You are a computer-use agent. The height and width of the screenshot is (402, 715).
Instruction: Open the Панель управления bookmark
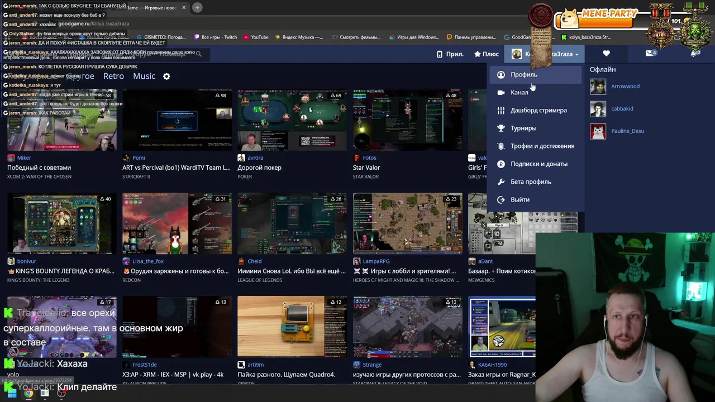(x=471, y=37)
